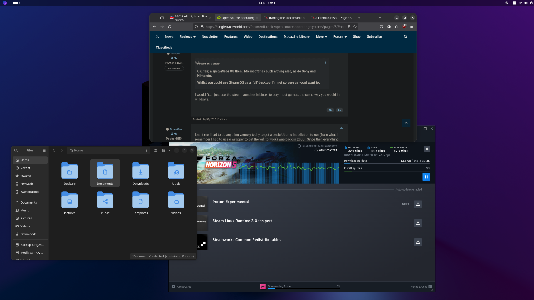Open the Subscribe link
The image size is (534, 300).
[374, 37]
